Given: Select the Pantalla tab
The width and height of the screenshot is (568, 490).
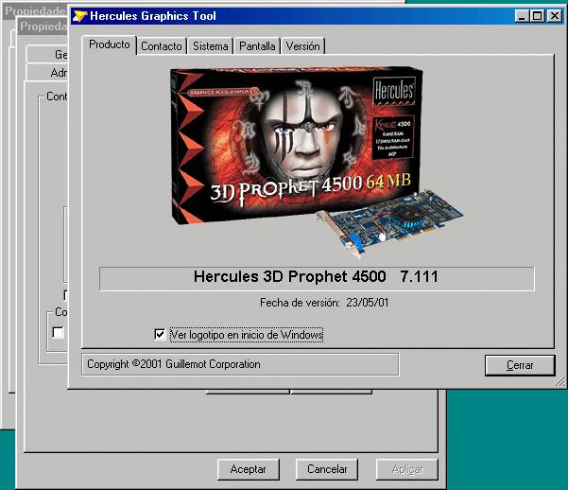Looking at the screenshot, I should [x=257, y=46].
